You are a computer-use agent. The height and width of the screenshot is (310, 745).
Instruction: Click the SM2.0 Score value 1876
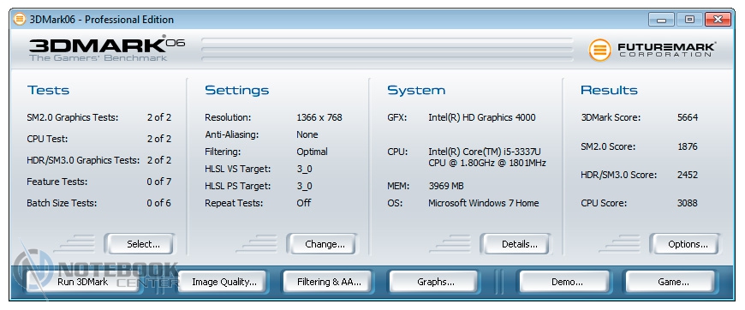click(688, 146)
